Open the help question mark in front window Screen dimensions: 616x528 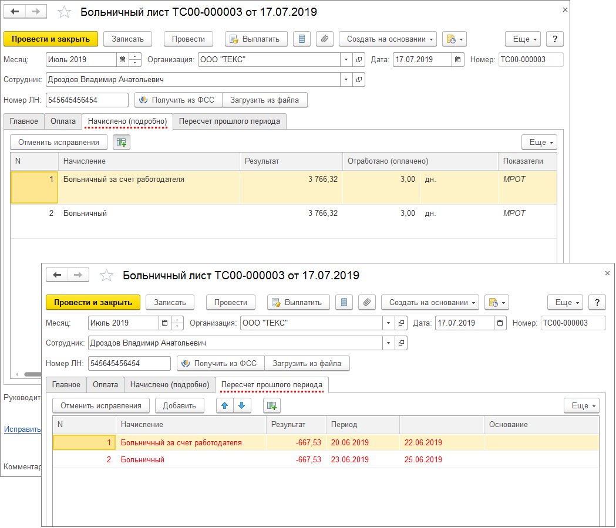click(597, 302)
